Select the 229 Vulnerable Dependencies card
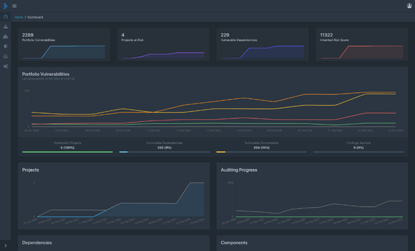This screenshot has width=415, height=251. tap(263, 44)
